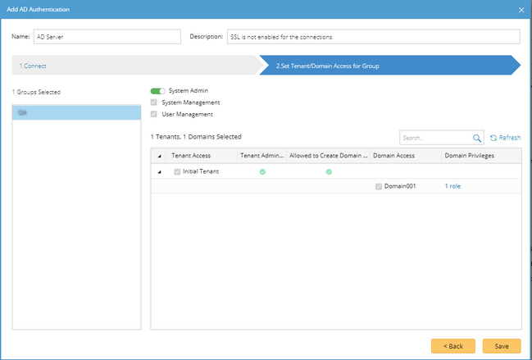Viewport: 532px width, 360px height.
Task: Click into the Name input field
Action: point(106,37)
